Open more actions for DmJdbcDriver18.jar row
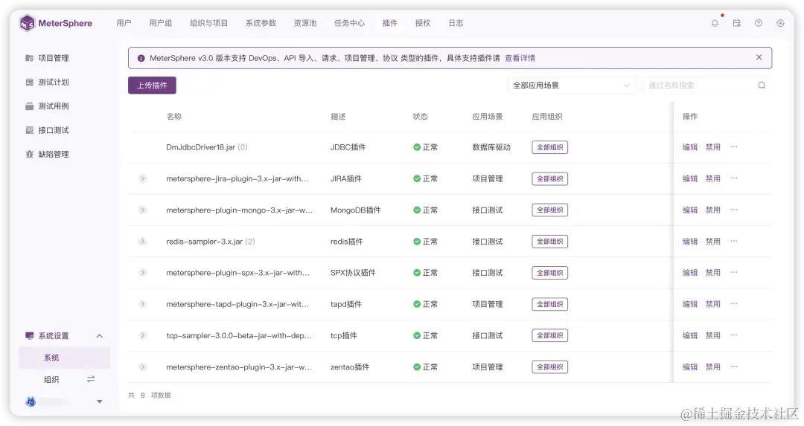The image size is (804, 426). click(x=734, y=147)
